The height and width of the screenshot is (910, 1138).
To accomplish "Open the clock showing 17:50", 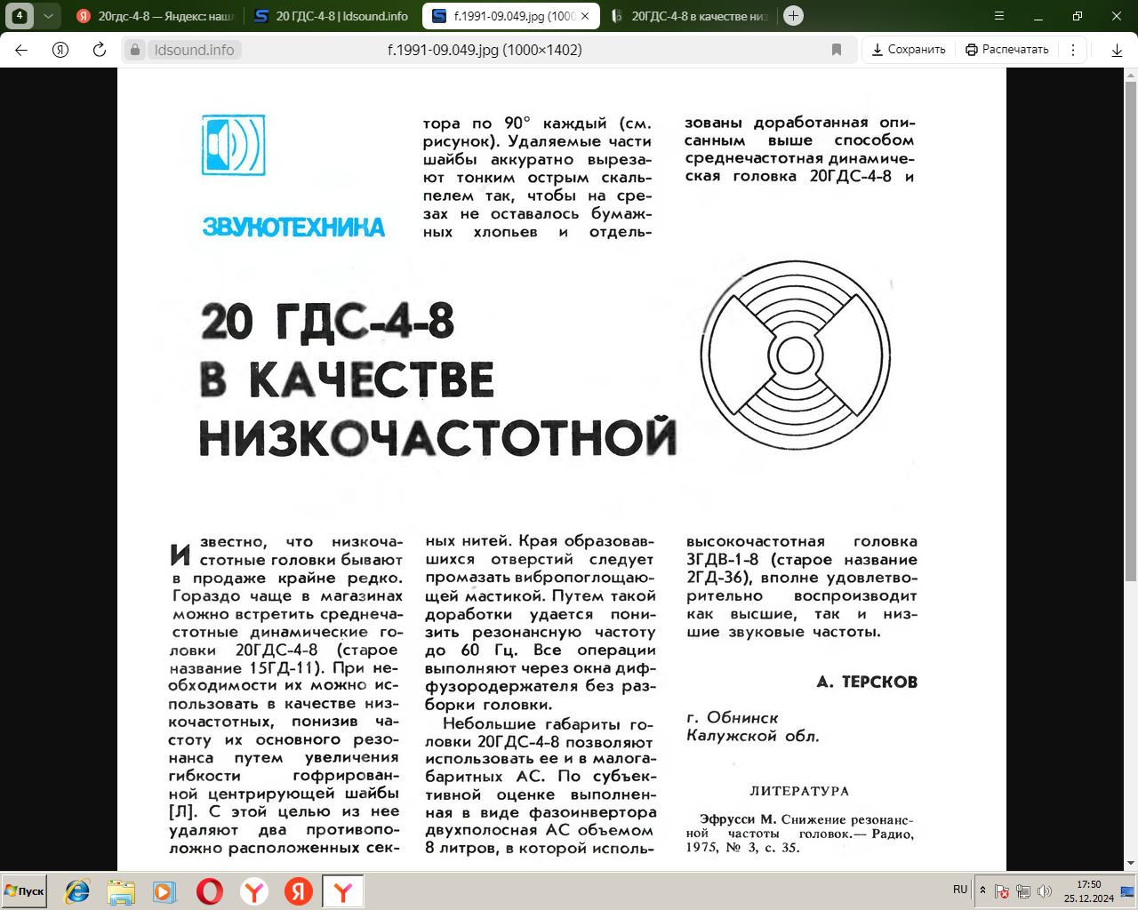I will pos(1089,891).
